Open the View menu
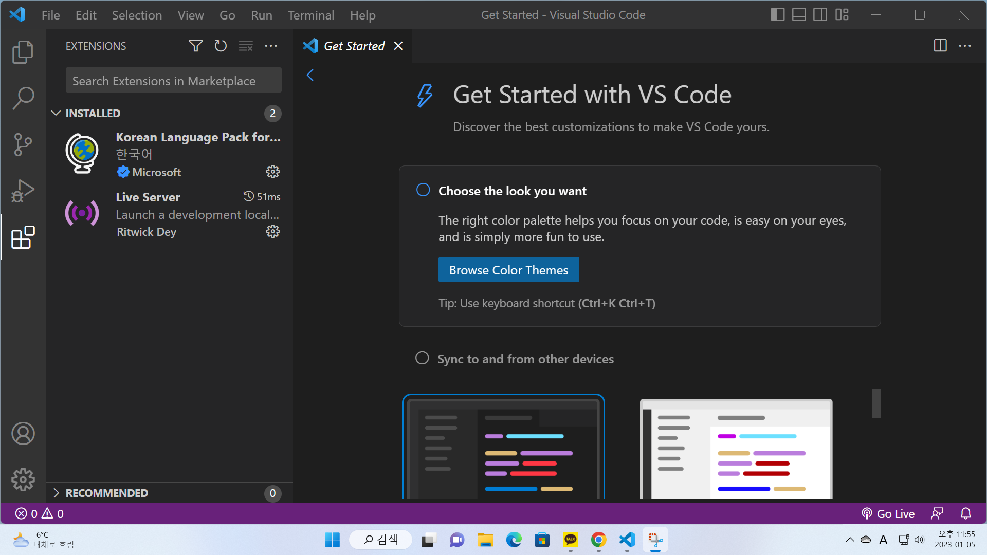The image size is (987, 555). pyautogui.click(x=191, y=15)
